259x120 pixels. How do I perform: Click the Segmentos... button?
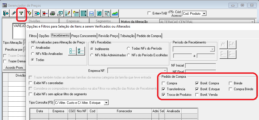point(104,21)
